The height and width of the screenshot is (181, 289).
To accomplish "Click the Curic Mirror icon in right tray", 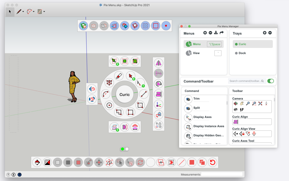I will (158, 63).
